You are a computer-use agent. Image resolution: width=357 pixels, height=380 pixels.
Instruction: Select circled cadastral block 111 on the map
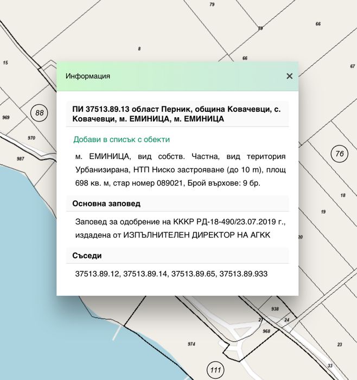coord(215,370)
